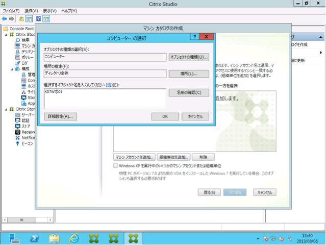Cancel the マシン カタログの作成 wizard

[265, 192]
